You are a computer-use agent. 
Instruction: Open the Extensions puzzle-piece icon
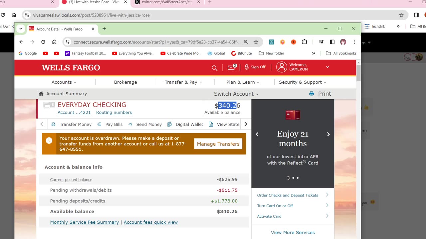click(305, 42)
